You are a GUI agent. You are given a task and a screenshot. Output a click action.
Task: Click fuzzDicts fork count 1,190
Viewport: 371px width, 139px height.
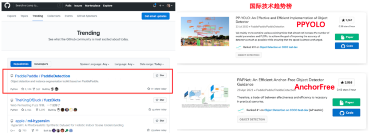(x=41, y=110)
